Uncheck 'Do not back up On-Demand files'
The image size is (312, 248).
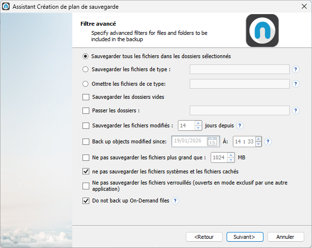86,201
